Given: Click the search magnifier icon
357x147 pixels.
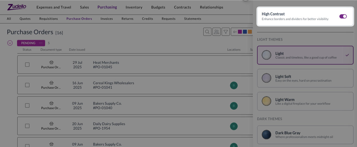Looking at the screenshot, I should point(207,32).
